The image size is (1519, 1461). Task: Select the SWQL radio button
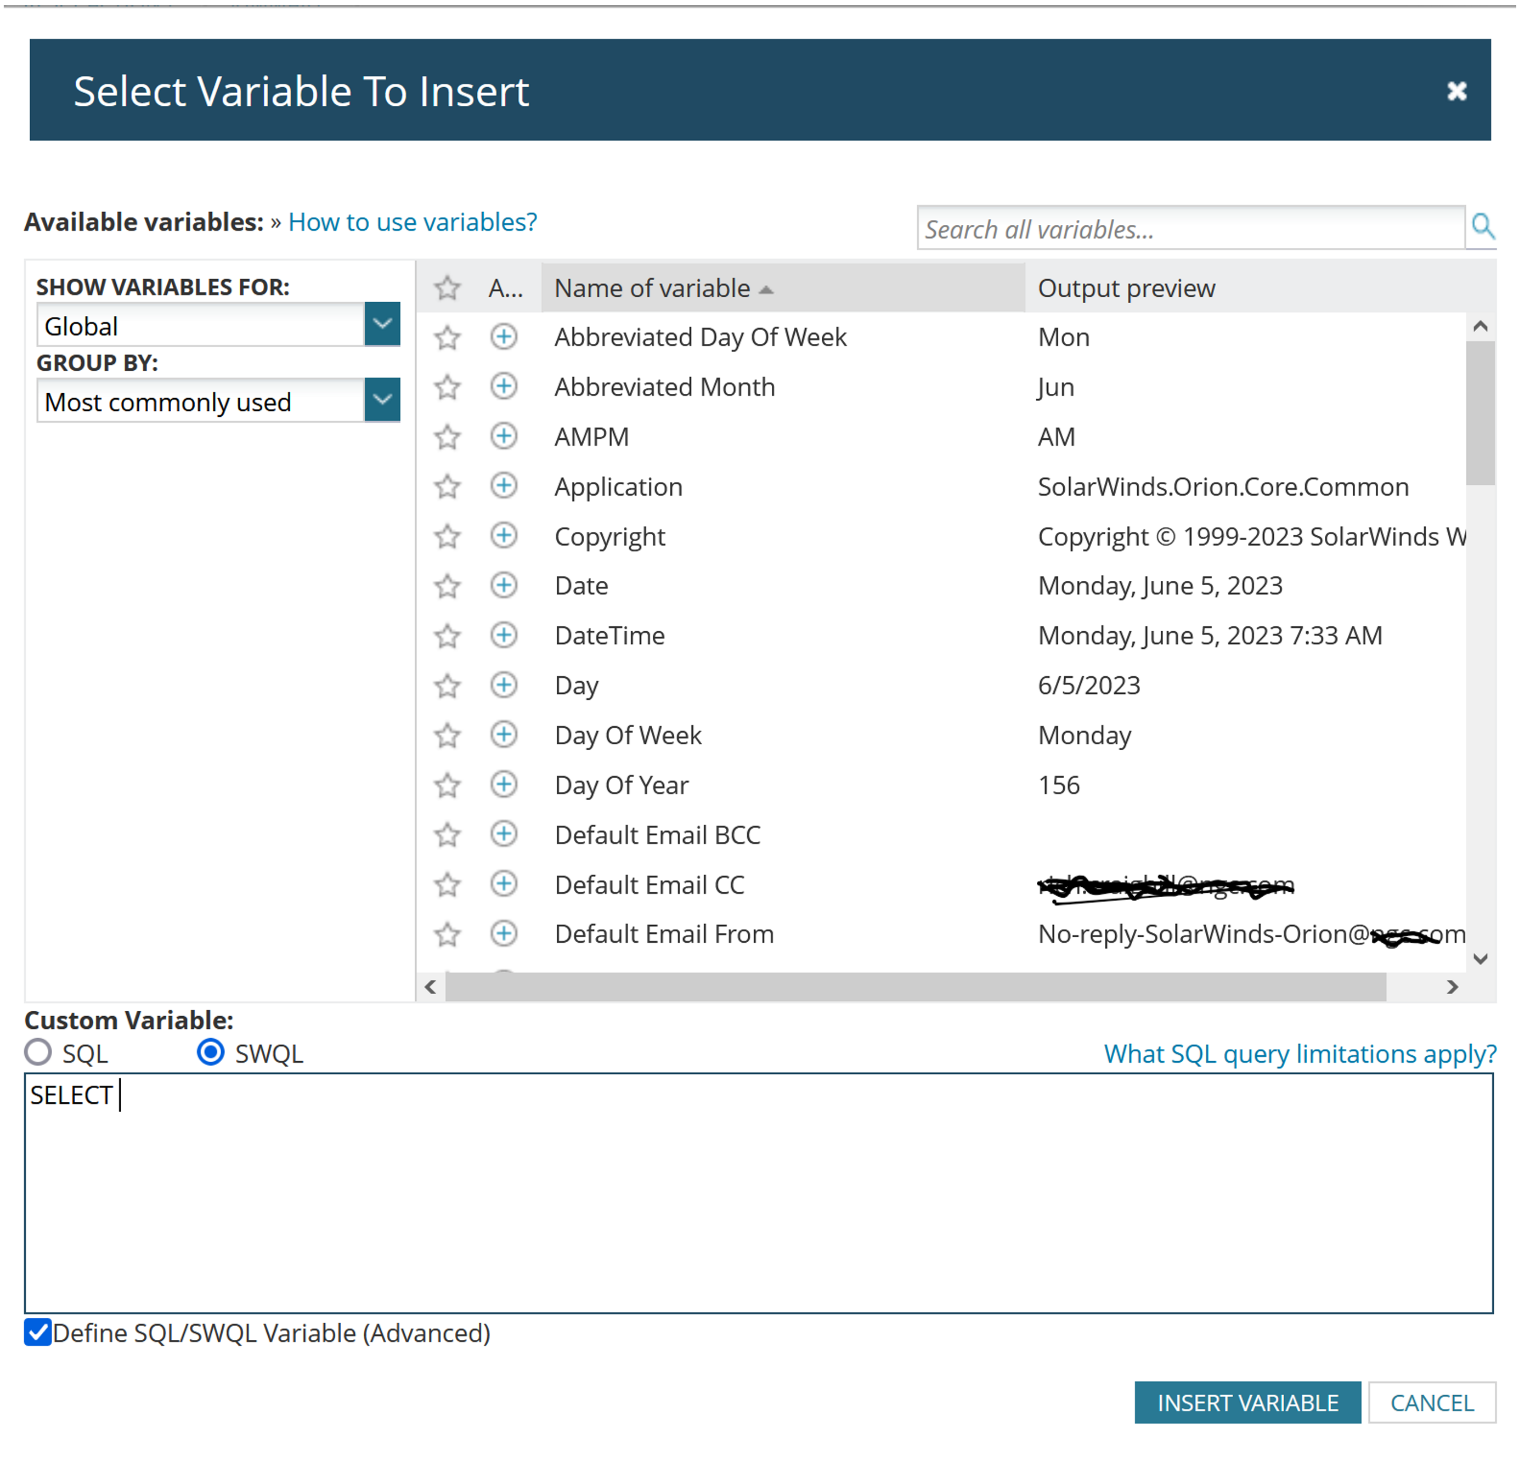(x=211, y=1053)
